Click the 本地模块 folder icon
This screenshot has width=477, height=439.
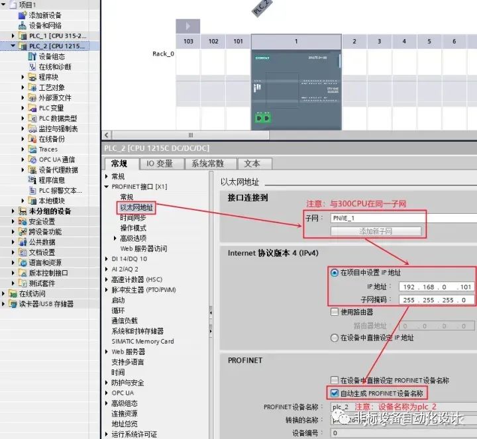coord(32,201)
